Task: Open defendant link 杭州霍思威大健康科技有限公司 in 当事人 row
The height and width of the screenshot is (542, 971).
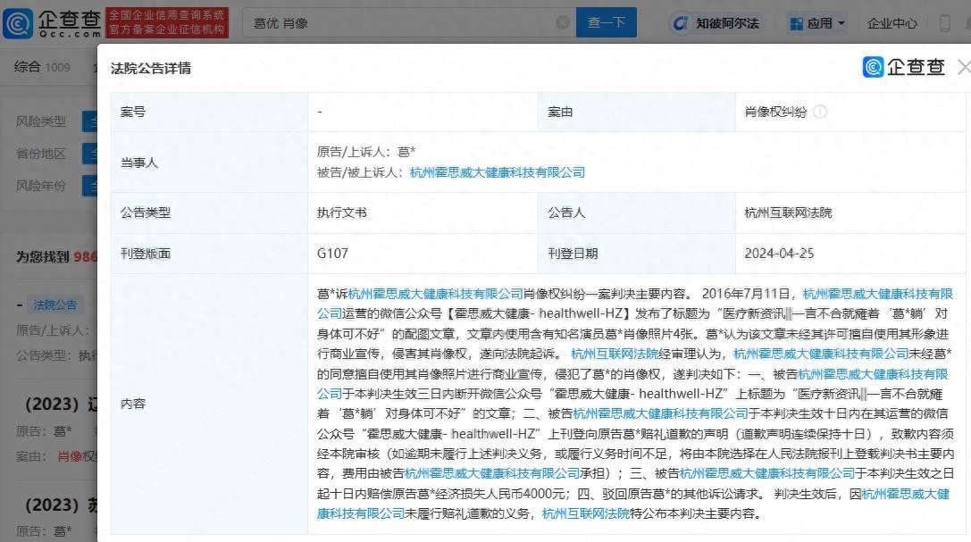Action: point(498,172)
